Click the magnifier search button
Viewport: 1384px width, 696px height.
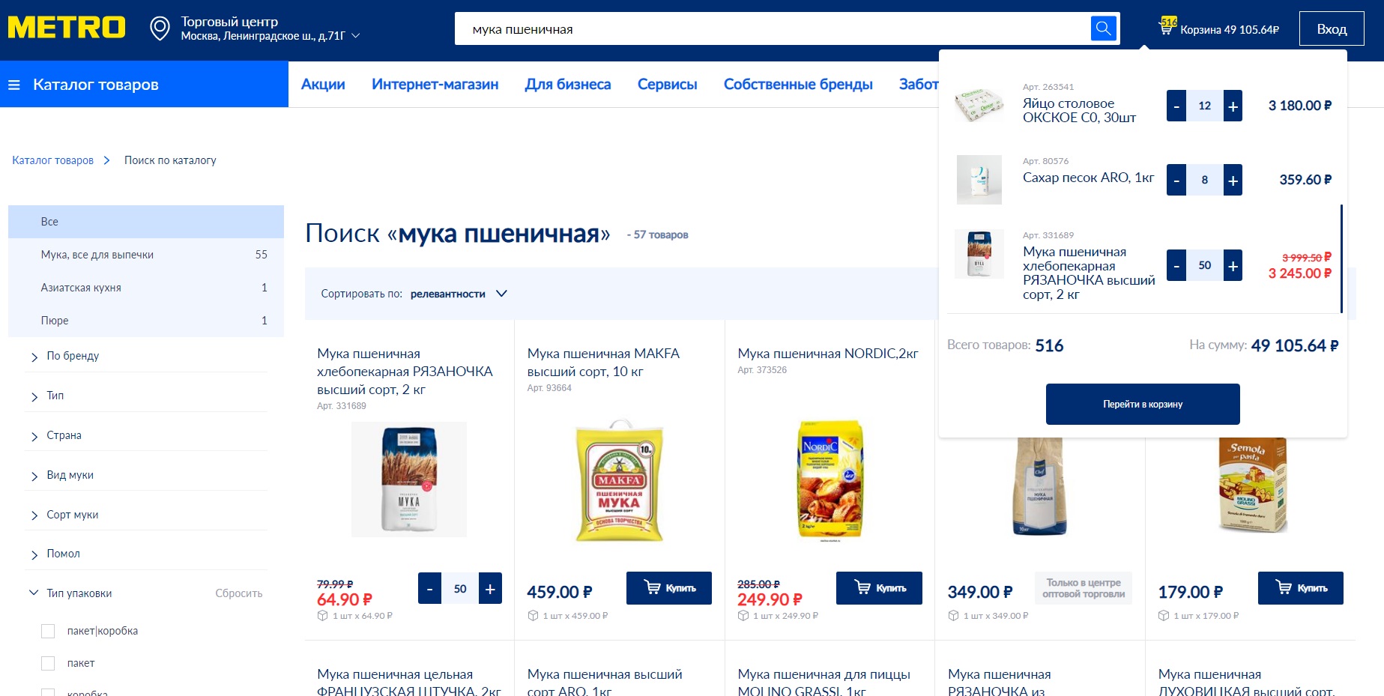click(x=1103, y=28)
